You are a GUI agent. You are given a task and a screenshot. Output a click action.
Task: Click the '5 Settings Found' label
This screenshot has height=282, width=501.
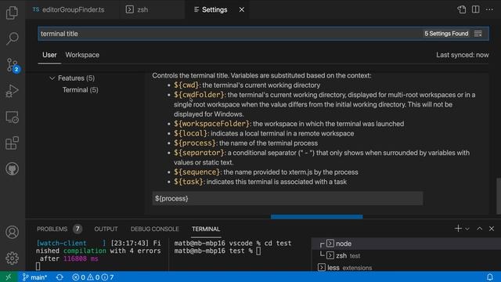446,34
